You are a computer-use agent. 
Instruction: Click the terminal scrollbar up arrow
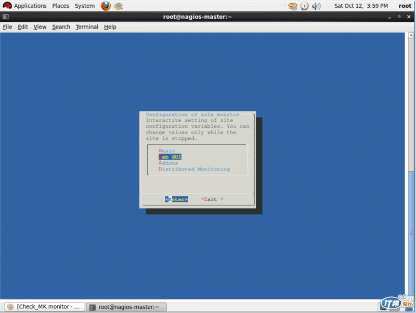click(411, 35)
